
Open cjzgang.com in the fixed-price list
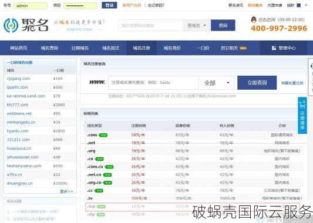point(18,79)
